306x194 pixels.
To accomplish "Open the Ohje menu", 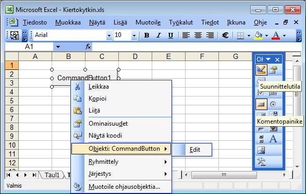I will [x=260, y=22].
